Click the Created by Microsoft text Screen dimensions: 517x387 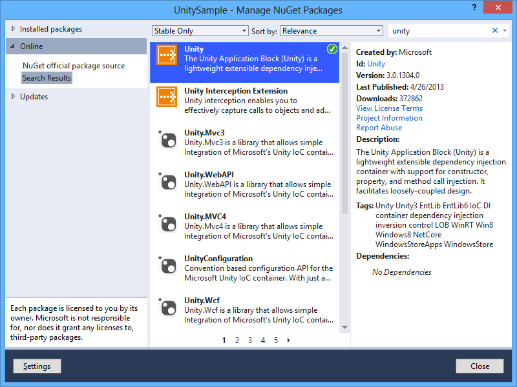394,52
